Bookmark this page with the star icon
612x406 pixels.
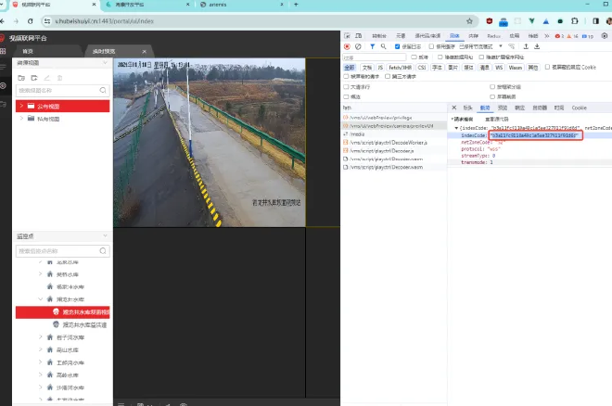469,21
